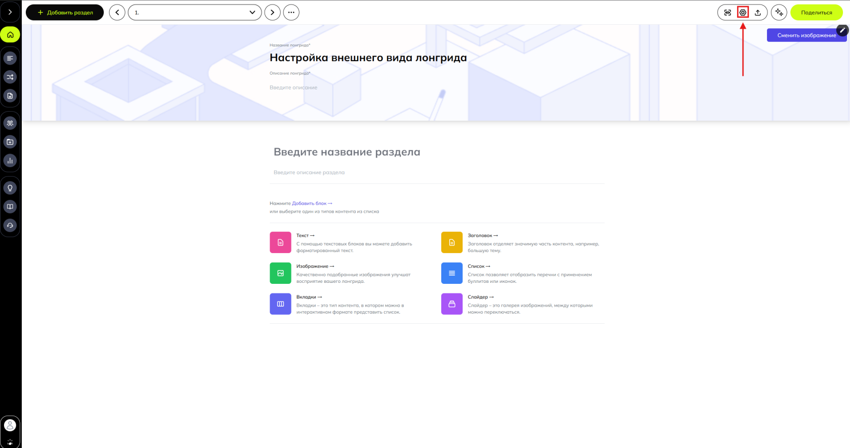Click the Поделиться button
The height and width of the screenshot is (448, 850).
[817, 13]
